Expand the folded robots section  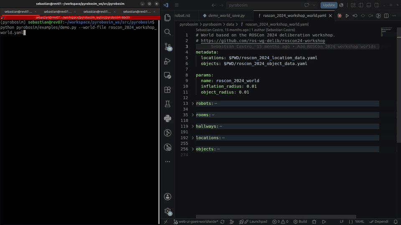click(193, 103)
